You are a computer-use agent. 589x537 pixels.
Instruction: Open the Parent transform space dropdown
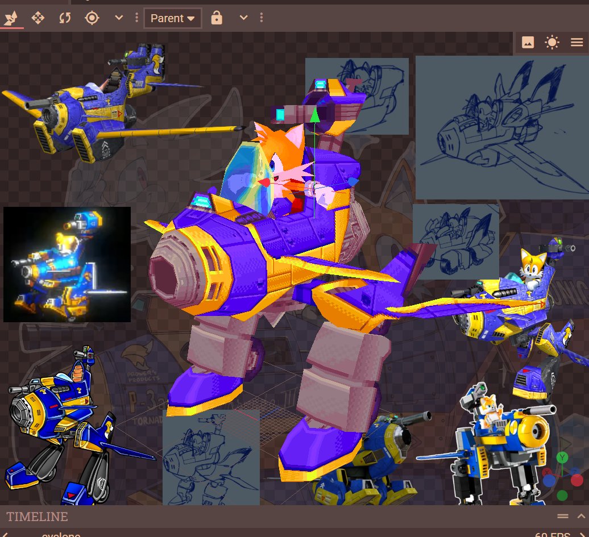pyautogui.click(x=173, y=18)
